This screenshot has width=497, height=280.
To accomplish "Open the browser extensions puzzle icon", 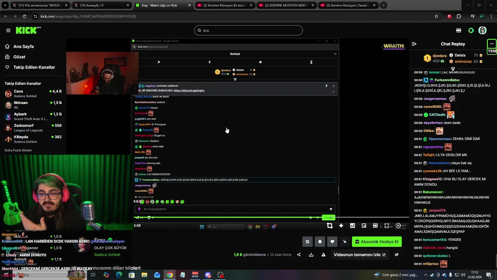I will pos(459,16).
